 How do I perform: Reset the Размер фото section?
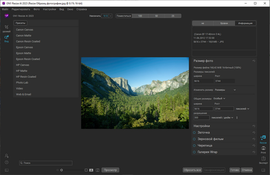tap(254, 61)
